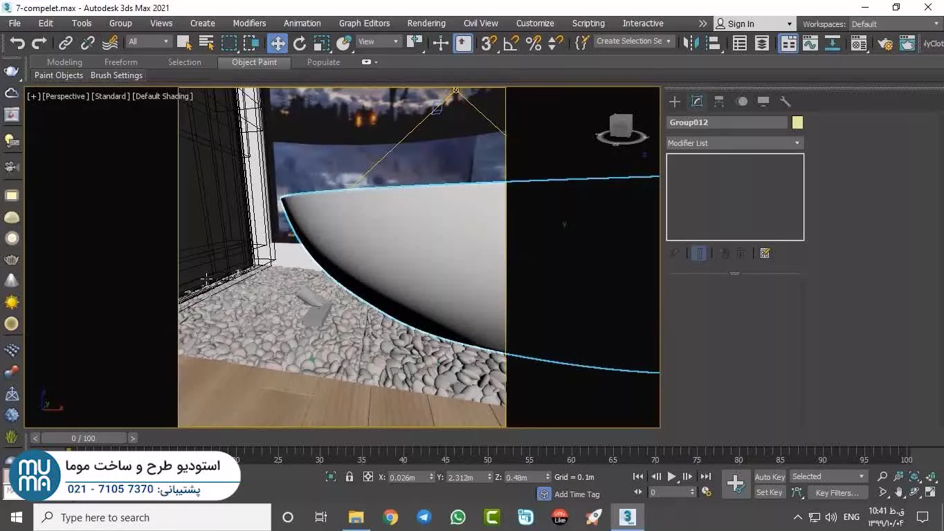The height and width of the screenshot is (531, 944).
Task: Expand menu bar overflow chevrons
Action: [702, 24]
